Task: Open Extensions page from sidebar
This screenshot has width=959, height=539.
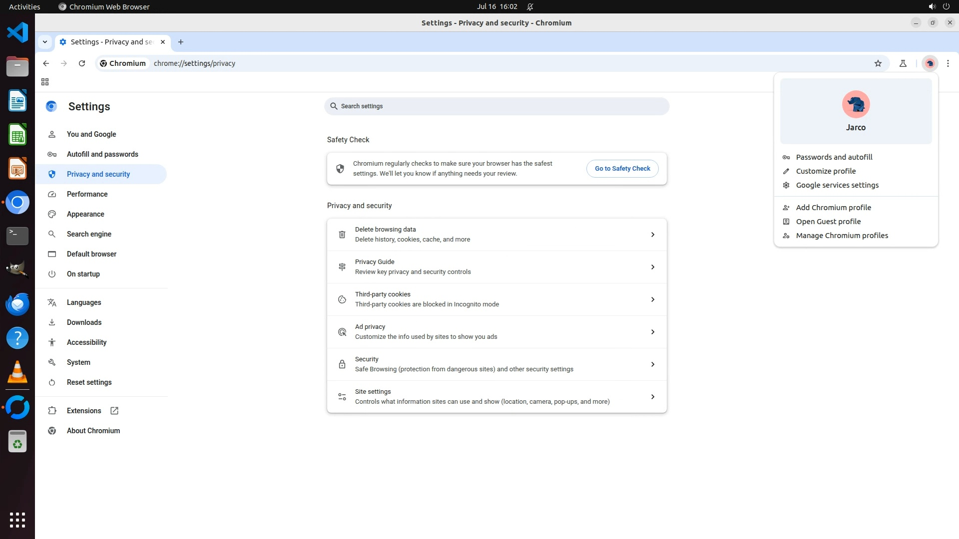Action: 84,411
